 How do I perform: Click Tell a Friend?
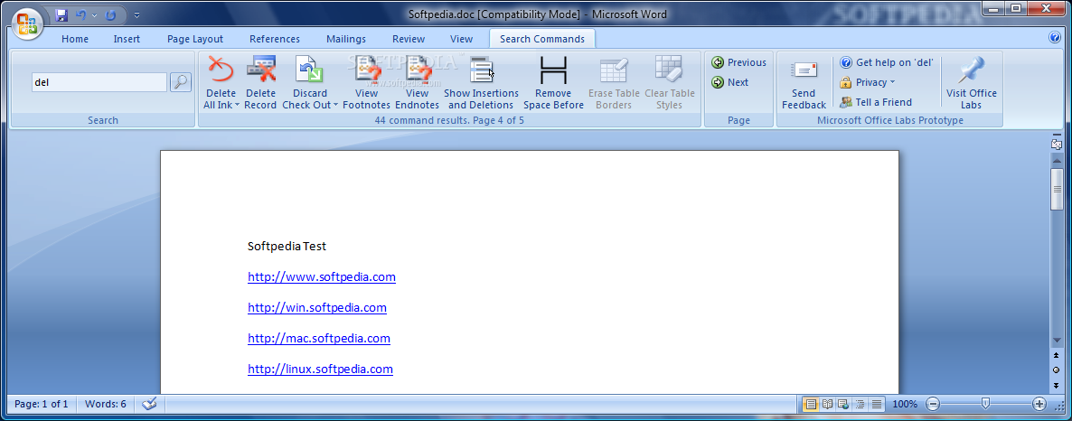point(876,102)
